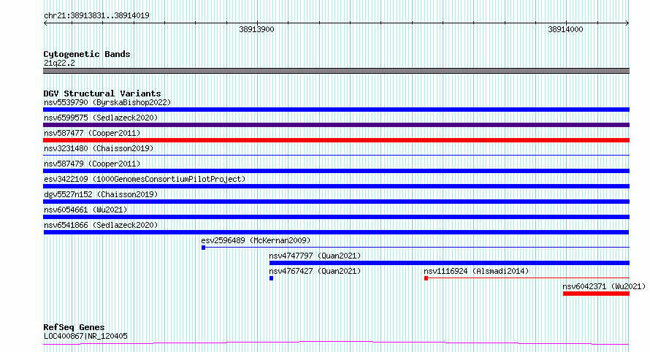Open the nsv6042371 (Wu2021) label
This screenshot has width=650, height=352.
point(604,286)
